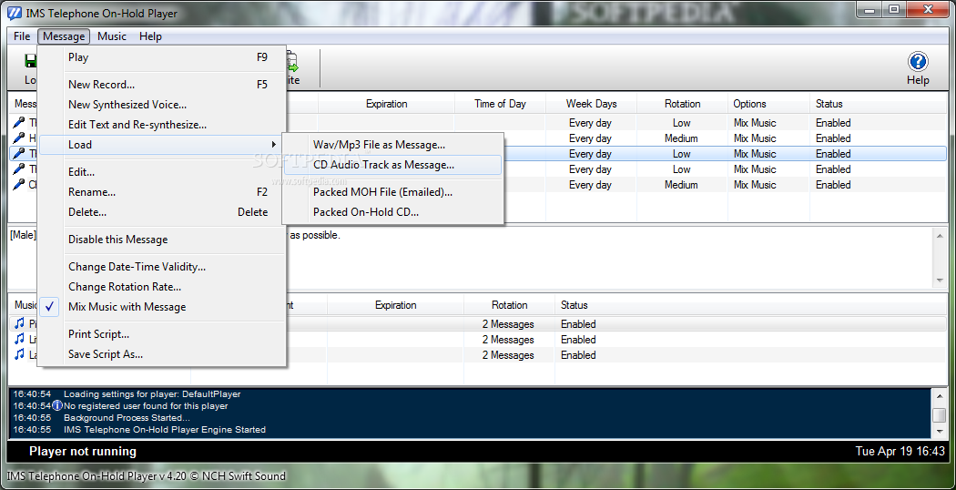956x490 pixels.
Task: Click the Player not running status text
Action: 83,452
